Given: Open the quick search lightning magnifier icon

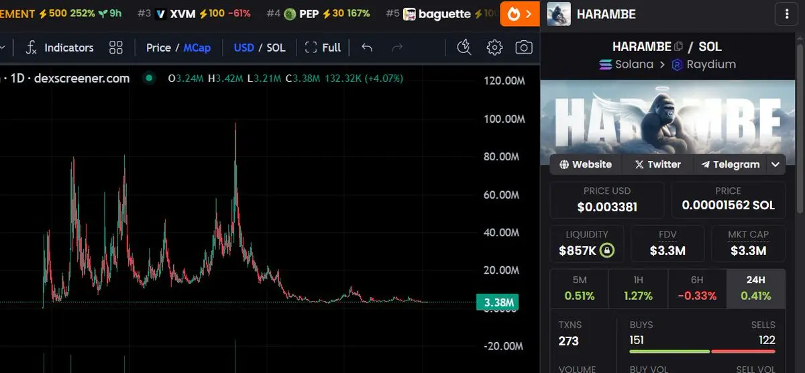Looking at the screenshot, I should [x=464, y=47].
